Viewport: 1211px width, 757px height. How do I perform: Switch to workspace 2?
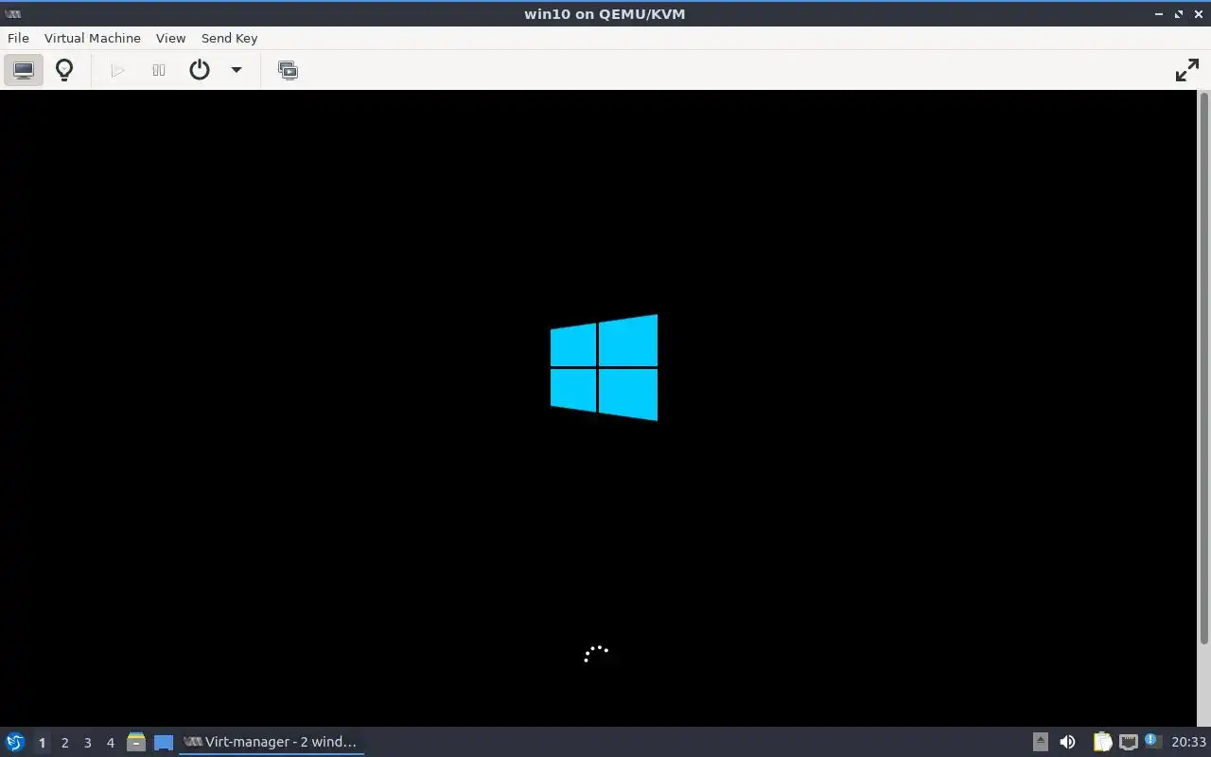[64, 743]
